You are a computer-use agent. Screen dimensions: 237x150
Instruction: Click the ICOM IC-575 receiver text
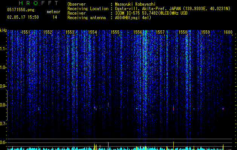point(151,13)
